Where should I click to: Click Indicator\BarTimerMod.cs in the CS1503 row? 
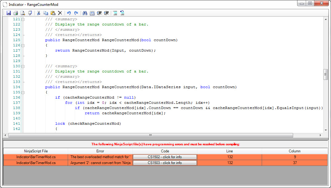(36, 163)
